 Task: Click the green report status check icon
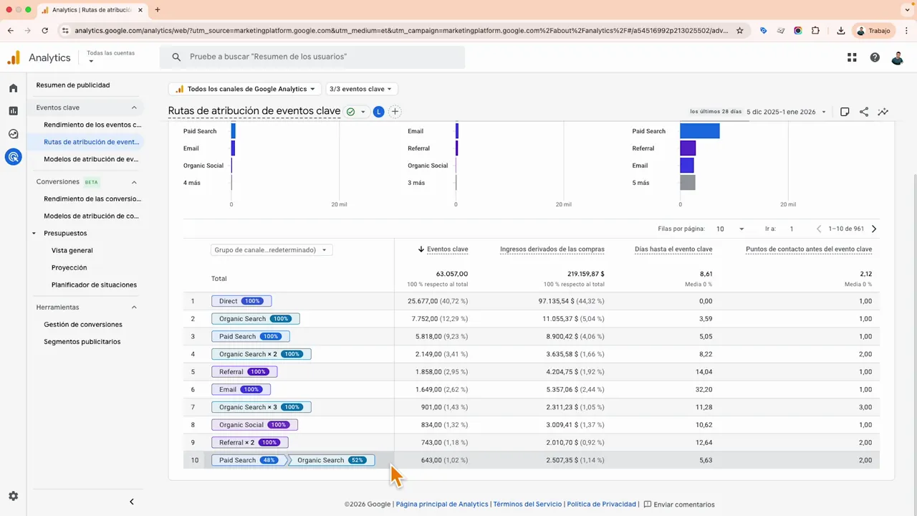pyautogui.click(x=350, y=112)
